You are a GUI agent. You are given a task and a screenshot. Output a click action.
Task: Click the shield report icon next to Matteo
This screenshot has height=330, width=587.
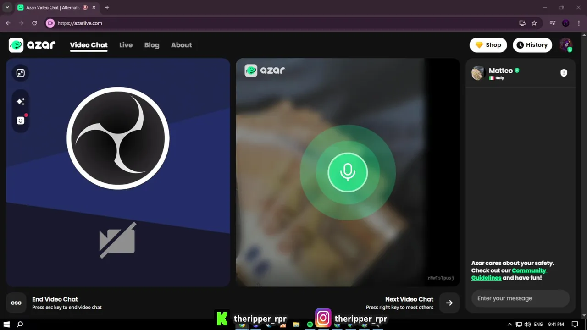(564, 73)
